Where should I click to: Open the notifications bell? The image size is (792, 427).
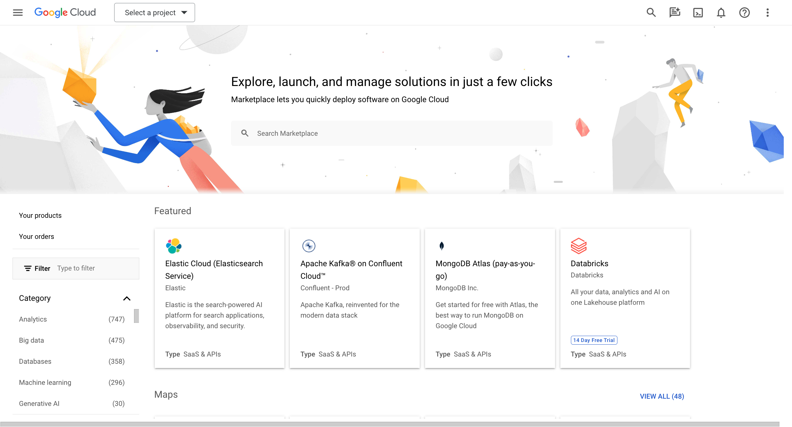tap(721, 13)
